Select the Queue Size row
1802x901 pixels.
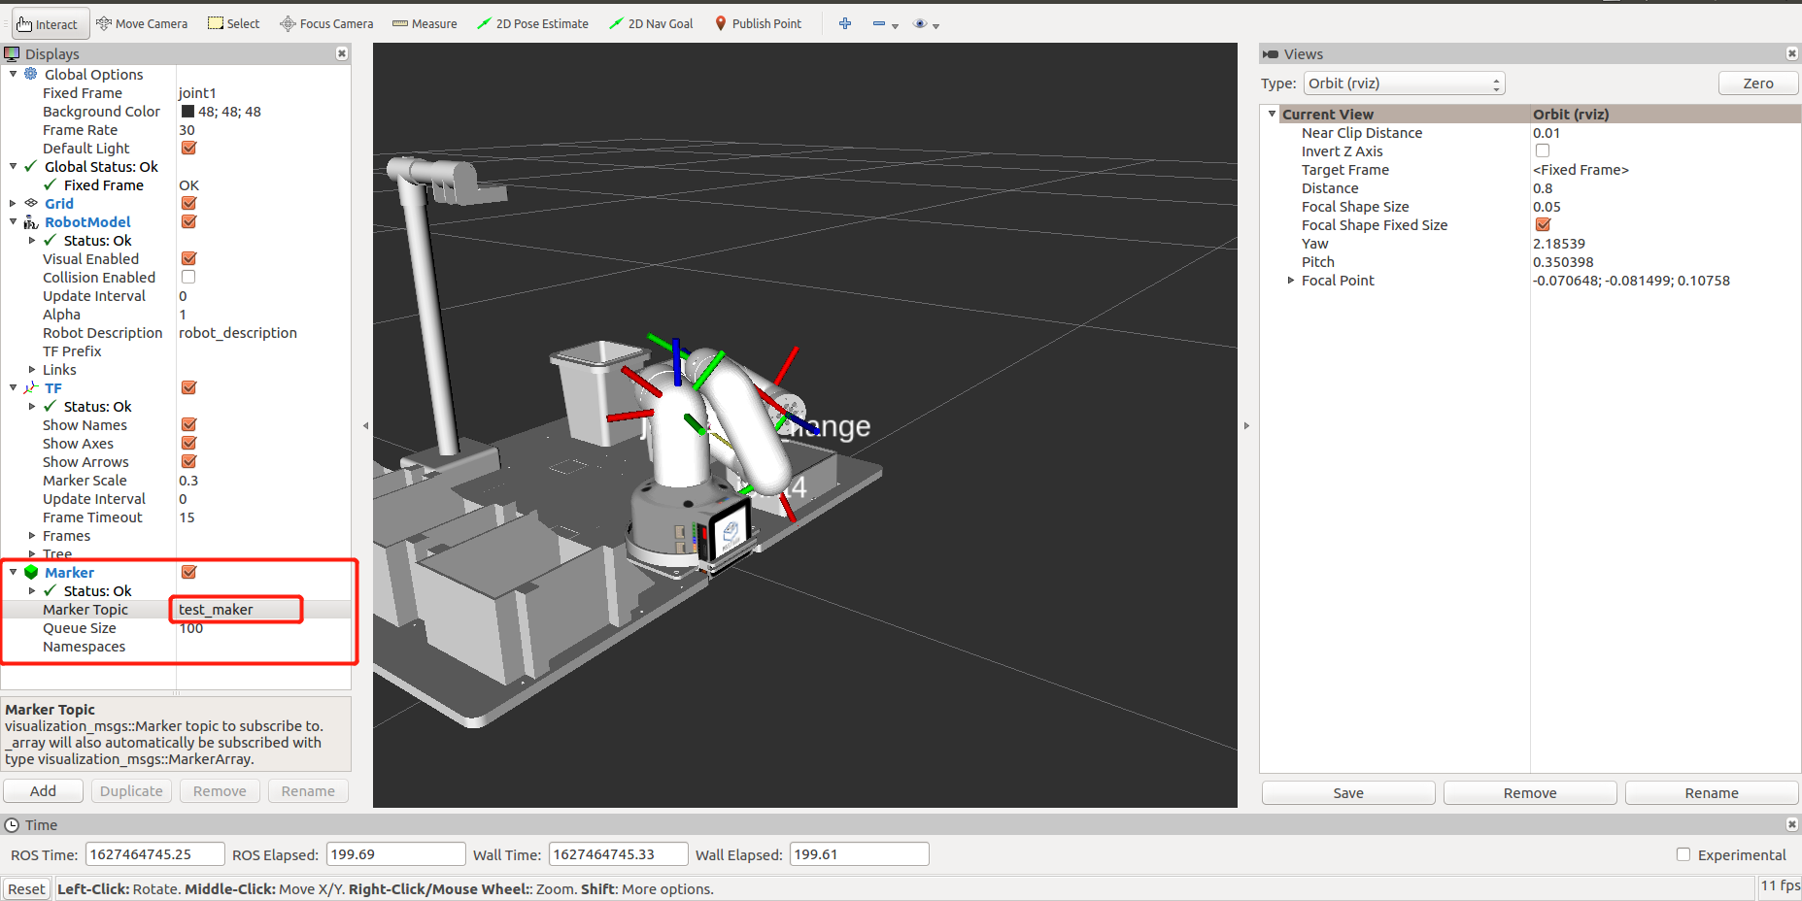pos(176,627)
